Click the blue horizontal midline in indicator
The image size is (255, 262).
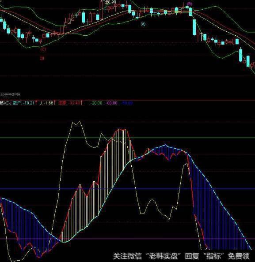click(x=127, y=189)
